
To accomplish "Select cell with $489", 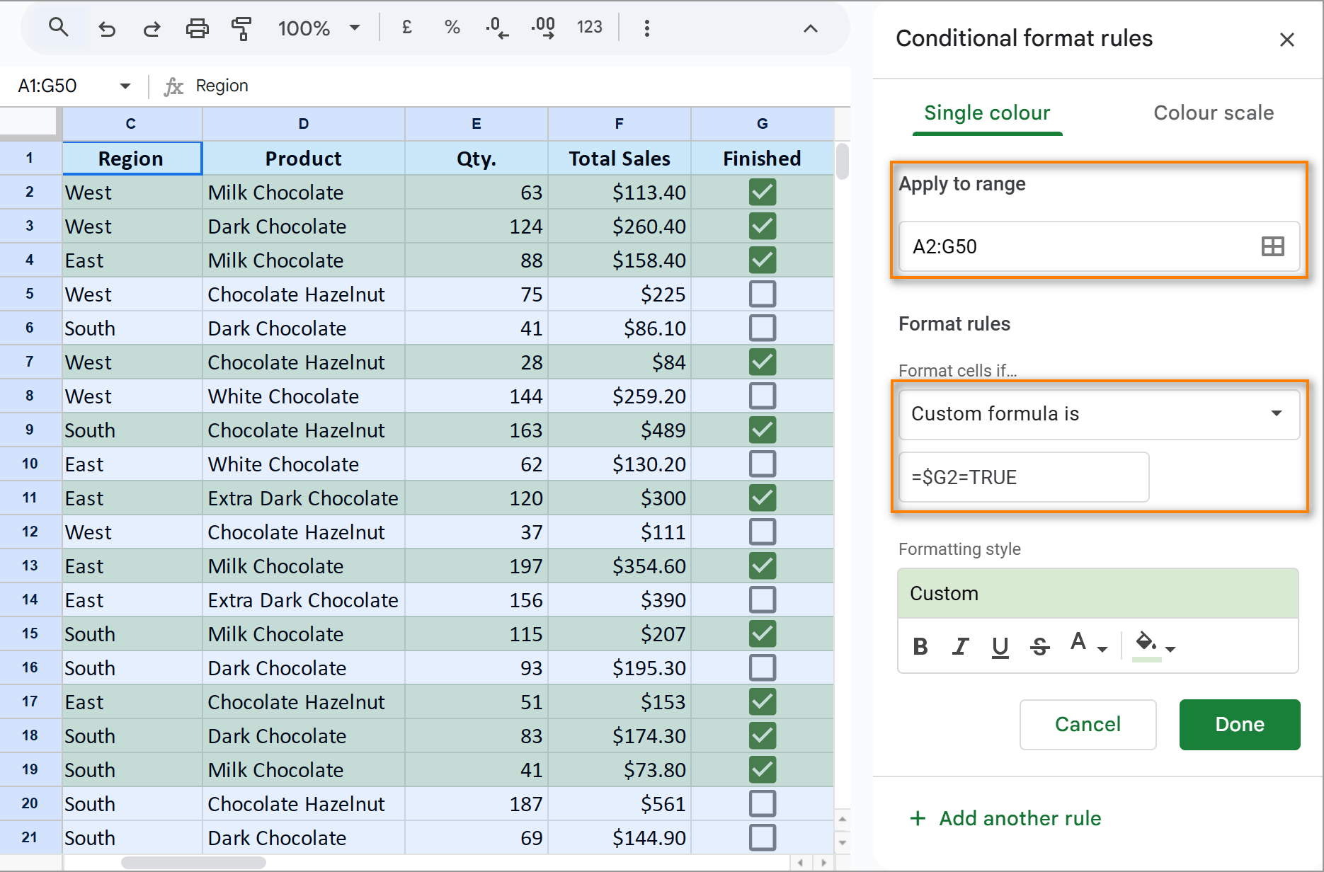I will [619, 430].
